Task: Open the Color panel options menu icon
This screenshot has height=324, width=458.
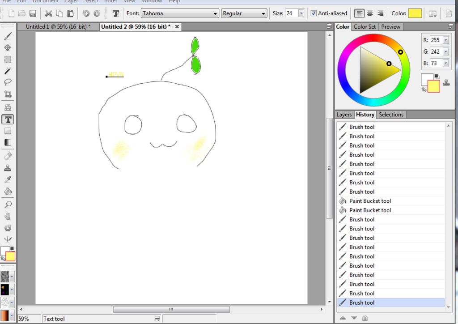Action: coord(451,26)
